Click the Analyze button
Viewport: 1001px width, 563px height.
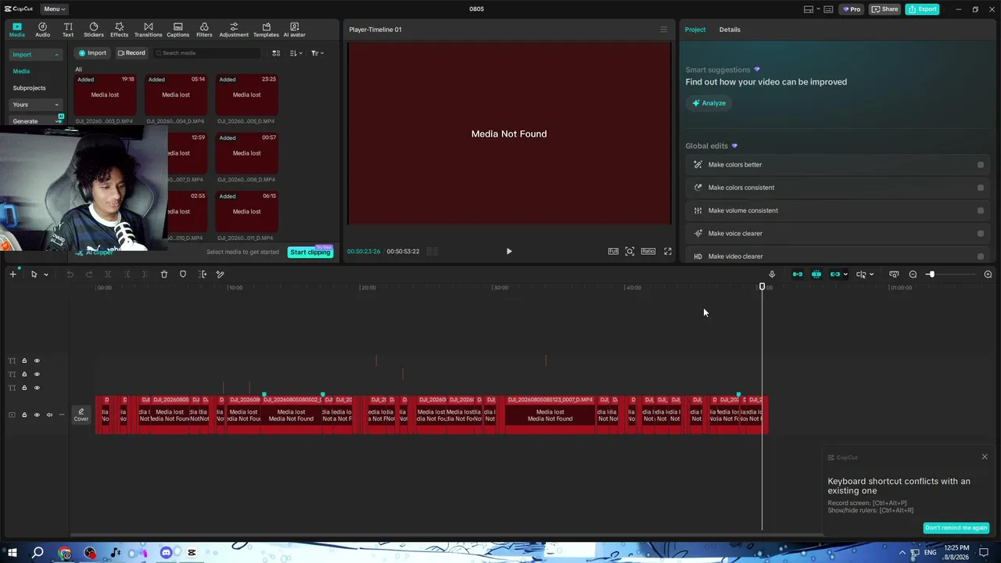coord(709,103)
